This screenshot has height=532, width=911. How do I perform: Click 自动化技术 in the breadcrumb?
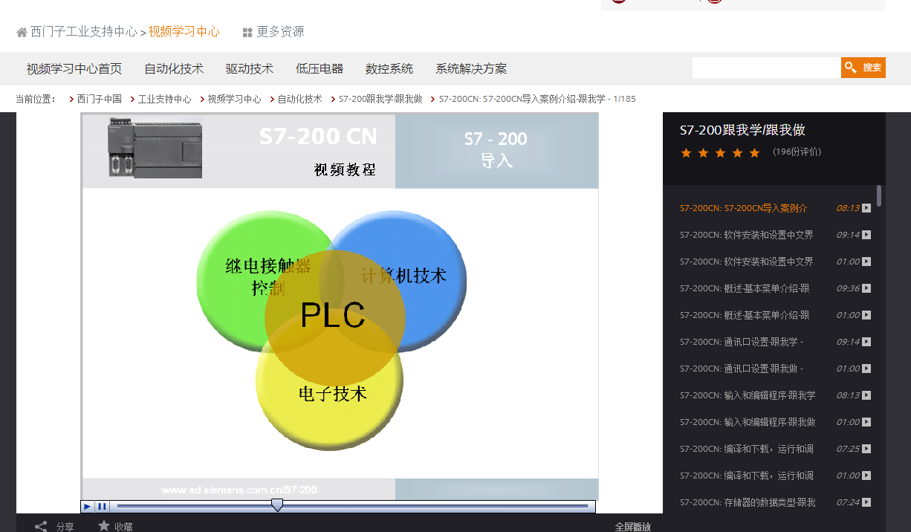(x=300, y=99)
